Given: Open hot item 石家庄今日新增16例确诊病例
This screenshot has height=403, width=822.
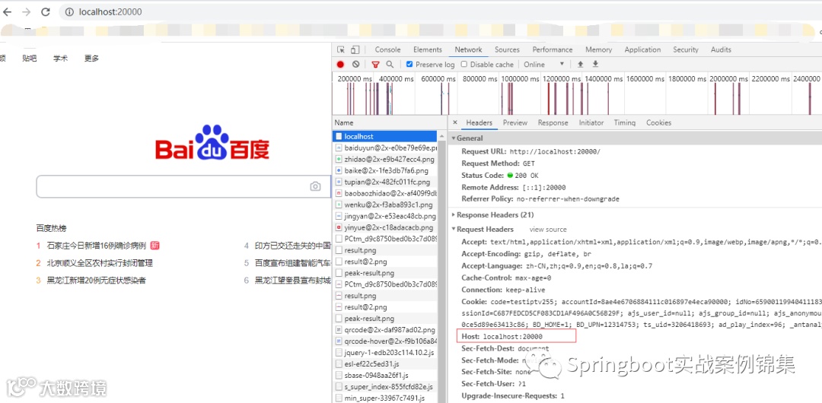Looking at the screenshot, I should 97,246.
